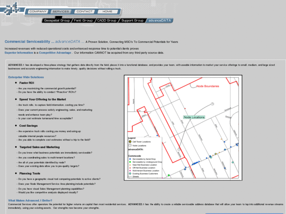The height and width of the screenshot is (214, 286).
Task: Click the bold ADVANCED.1 text in intro paragraph
Action: point(16,65)
